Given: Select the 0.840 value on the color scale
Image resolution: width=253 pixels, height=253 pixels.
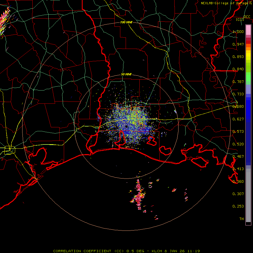Looking at the screenshot, I should point(238,69).
